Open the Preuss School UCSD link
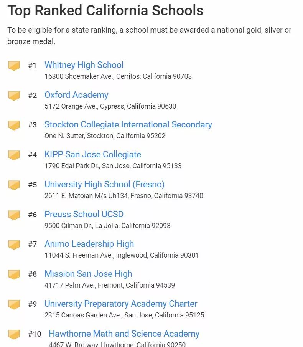303x347 pixels. (84, 214)
